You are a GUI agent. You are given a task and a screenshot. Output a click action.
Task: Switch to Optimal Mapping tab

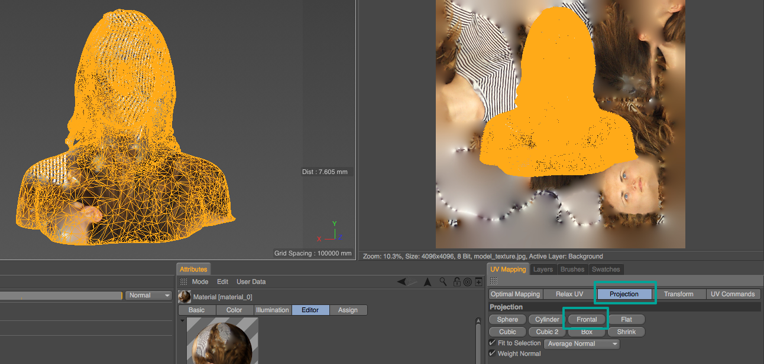(x=515, y=294)
